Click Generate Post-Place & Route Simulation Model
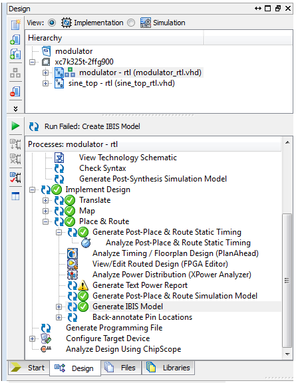This screenshot has width=296, height=383. click(175, 296)
